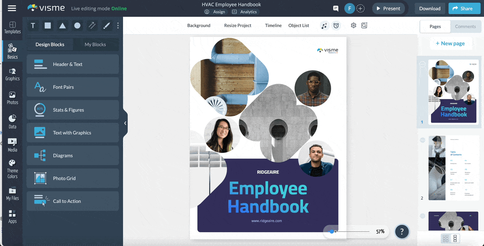Open the Object List menu
Viewport: 484px width, 246px height.
(x=298, y=25)
